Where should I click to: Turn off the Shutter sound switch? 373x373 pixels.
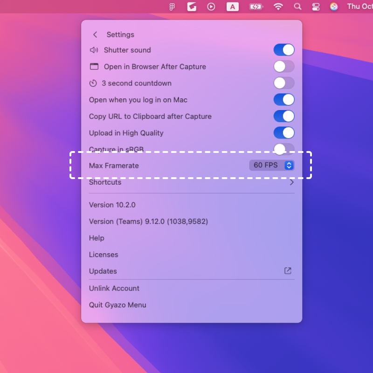[x=283, y=50]
